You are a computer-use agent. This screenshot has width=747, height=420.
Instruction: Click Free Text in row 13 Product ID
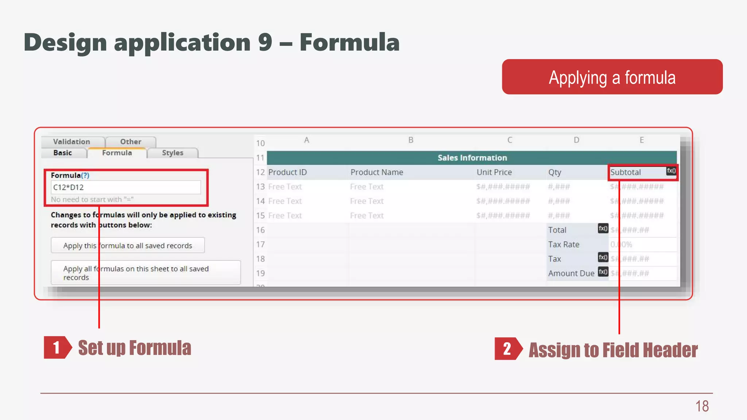click(285, 187)
